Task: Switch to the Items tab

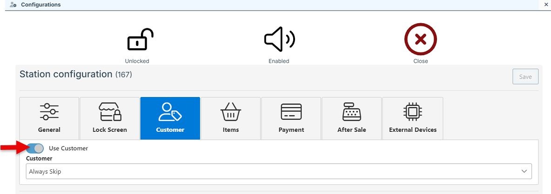Action: tap(231, 118)
